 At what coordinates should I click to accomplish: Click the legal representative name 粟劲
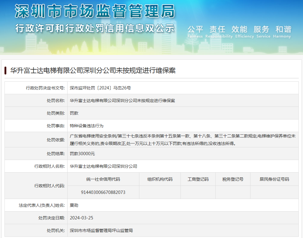click(74, 205)
